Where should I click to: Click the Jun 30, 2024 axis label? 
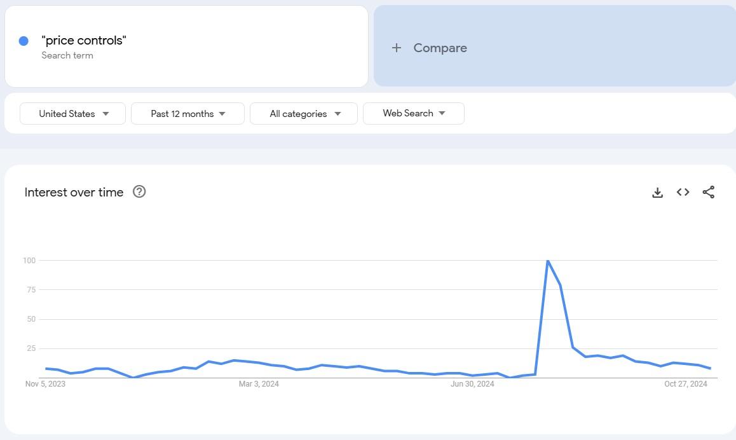tap(472, 384)
